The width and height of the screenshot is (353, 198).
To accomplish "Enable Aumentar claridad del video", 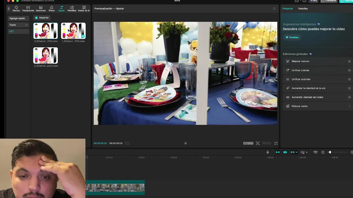I will click(x=349, y=97).
